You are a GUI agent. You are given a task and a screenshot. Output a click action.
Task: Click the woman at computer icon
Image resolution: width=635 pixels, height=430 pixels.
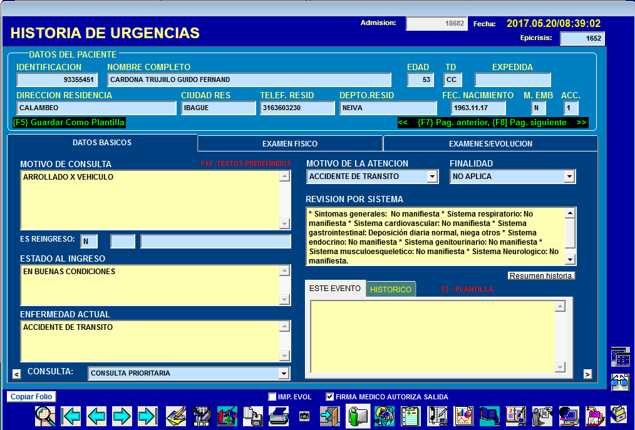[569, 416]
